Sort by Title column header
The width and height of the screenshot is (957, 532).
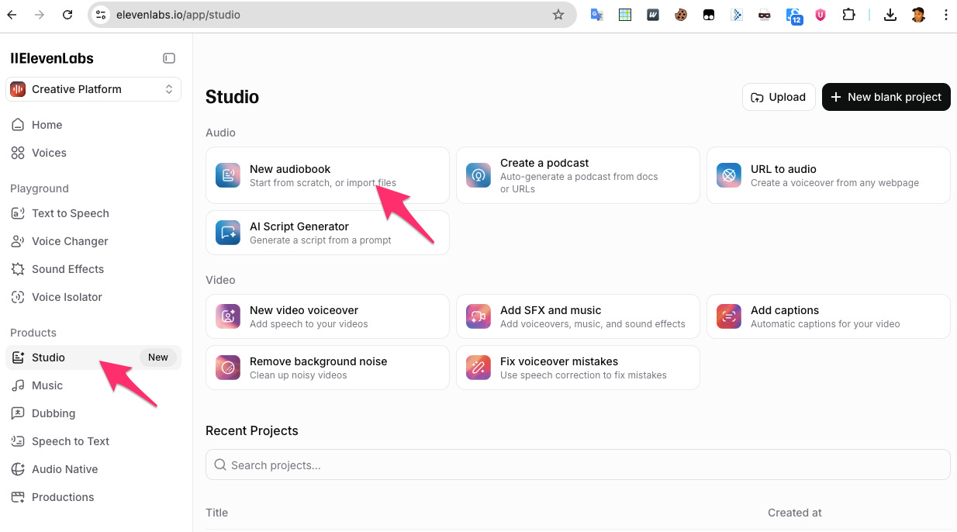[217, 513]
